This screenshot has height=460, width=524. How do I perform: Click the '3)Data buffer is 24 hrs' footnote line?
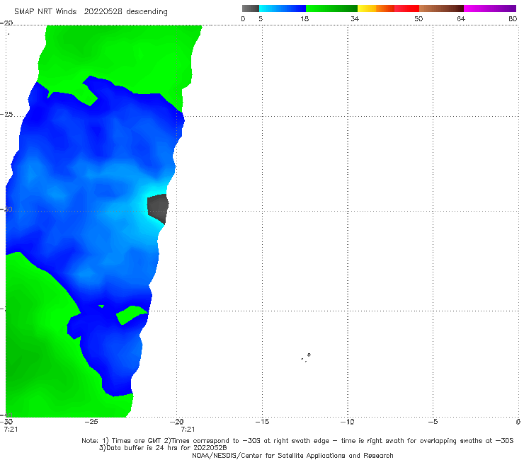point(163,448)
